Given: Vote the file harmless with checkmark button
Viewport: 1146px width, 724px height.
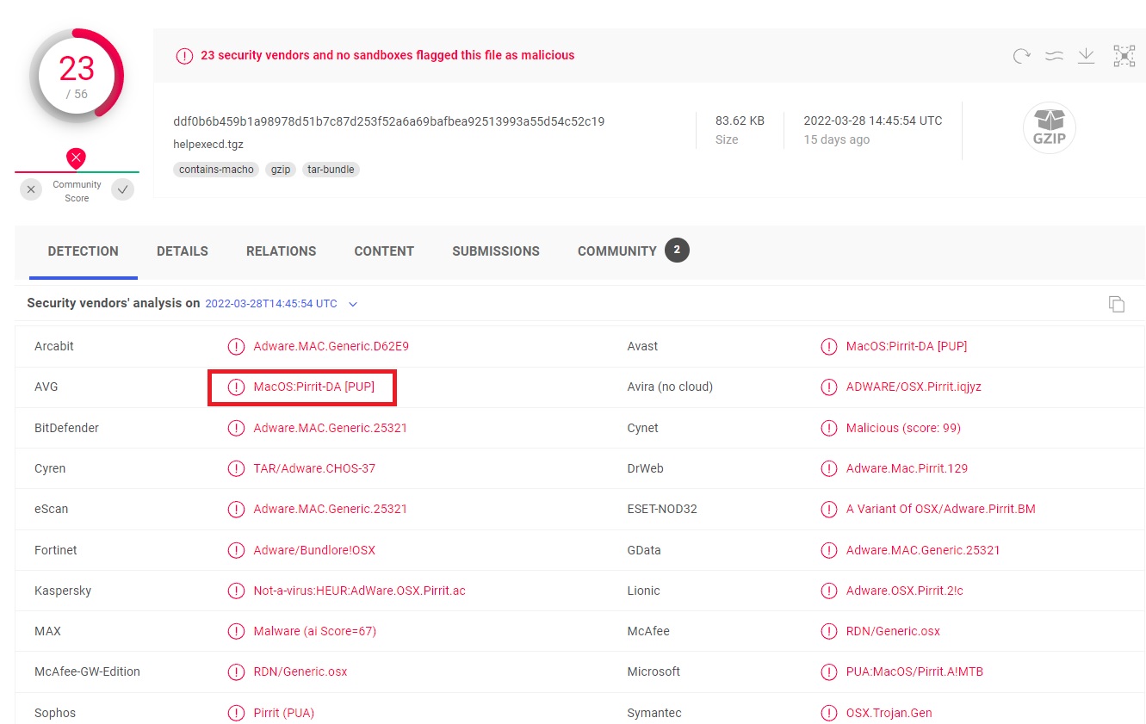Looking at the screenshot, I should (123, 189).
